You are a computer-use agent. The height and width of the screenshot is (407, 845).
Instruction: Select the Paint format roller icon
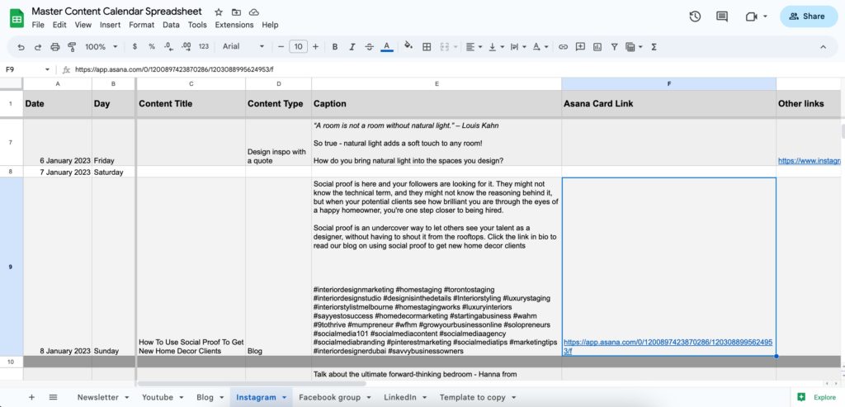click(x=72, y=47)
